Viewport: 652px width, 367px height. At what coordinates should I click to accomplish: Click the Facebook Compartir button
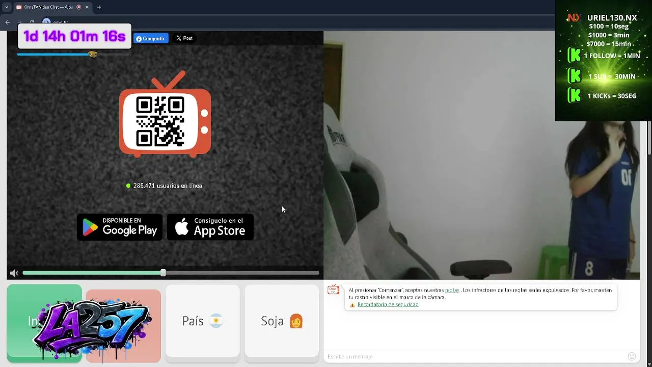[x=151, y=38]
